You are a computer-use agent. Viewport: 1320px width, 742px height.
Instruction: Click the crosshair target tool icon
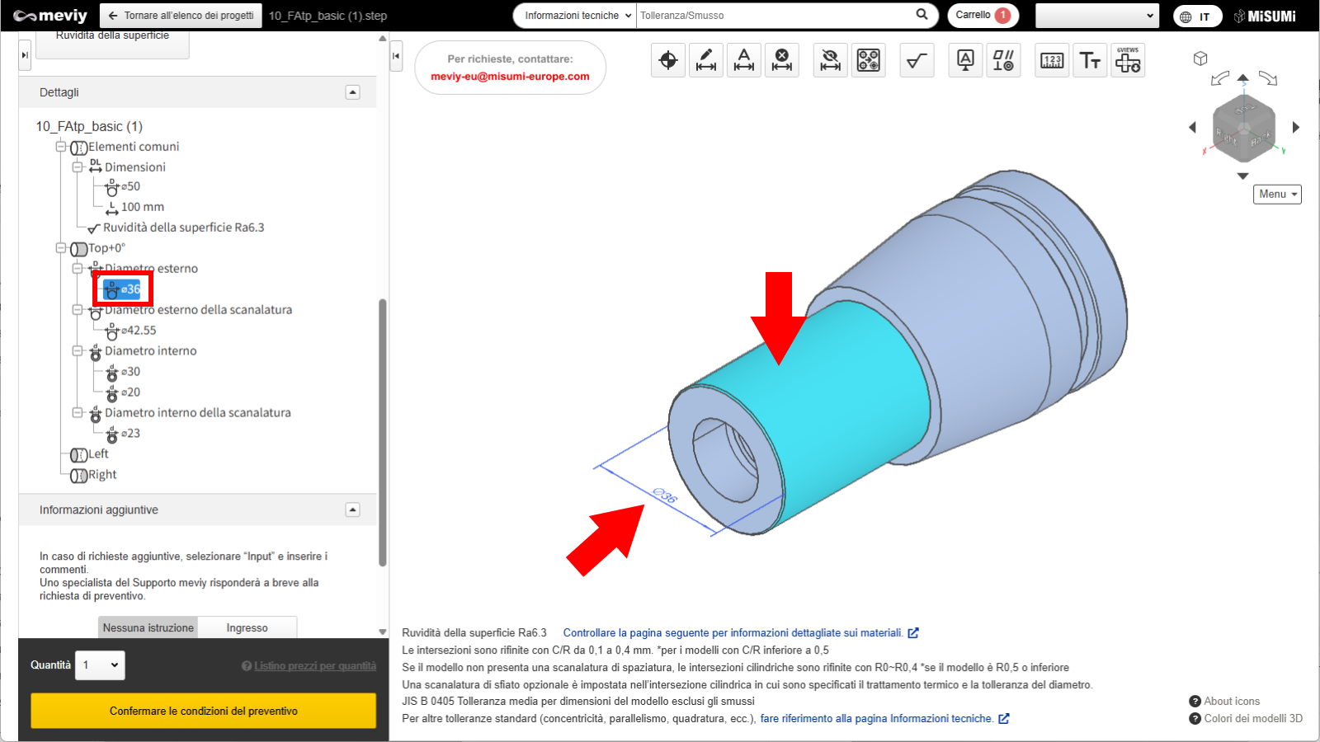tap(668, 60)
